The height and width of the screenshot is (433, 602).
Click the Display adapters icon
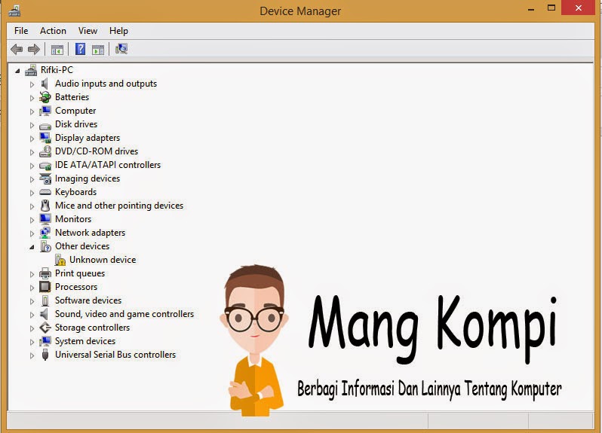(x=45, y=138)
